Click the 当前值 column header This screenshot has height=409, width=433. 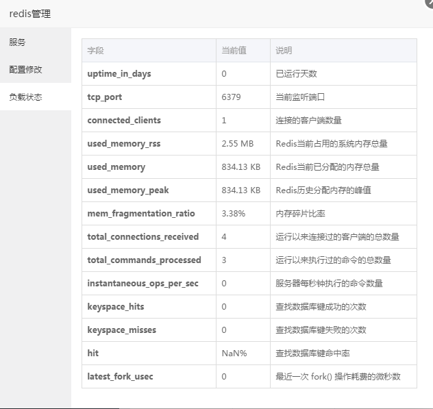tap(234, 51)
